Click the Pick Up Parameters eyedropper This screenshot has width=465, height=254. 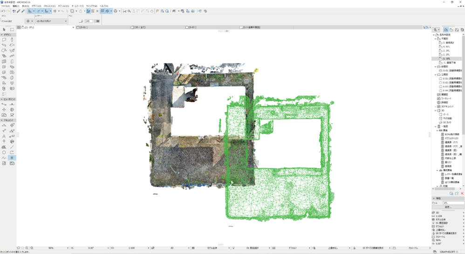(18, 11)
